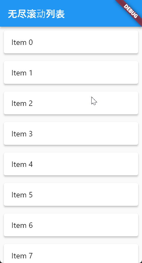Click the Item 4 card

pos(71,164)
